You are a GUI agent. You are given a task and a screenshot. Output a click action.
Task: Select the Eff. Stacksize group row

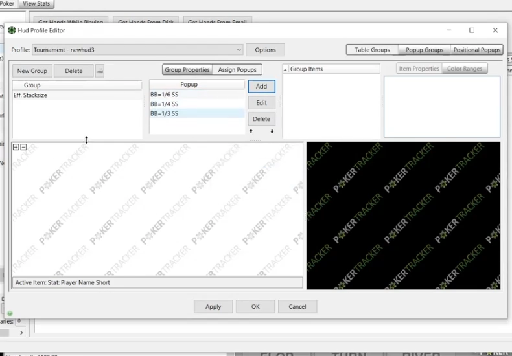point(77,95)
